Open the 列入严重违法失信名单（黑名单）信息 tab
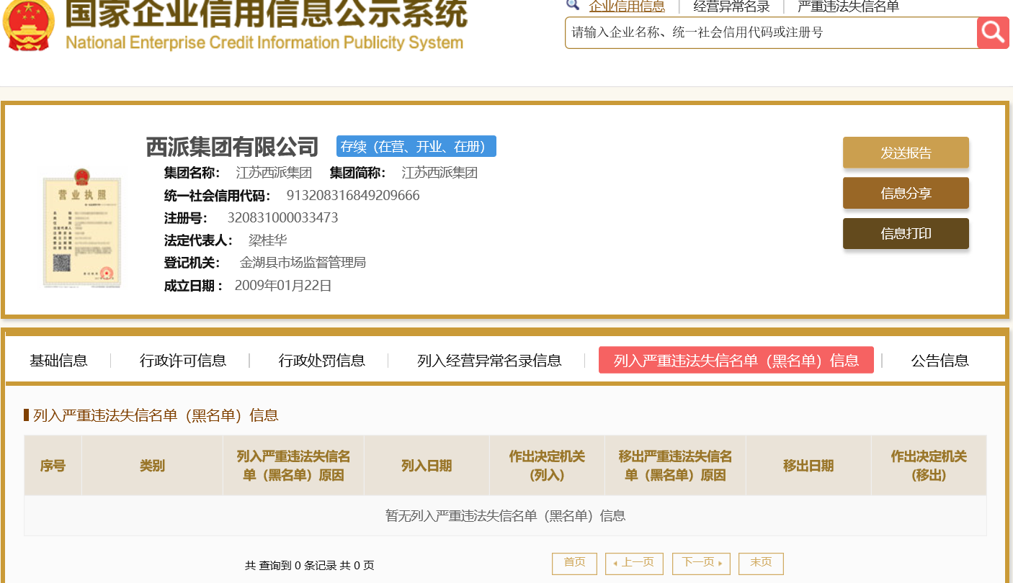Image resolution: width=1013 pixels, height=583 pixels. pos(736,360)
